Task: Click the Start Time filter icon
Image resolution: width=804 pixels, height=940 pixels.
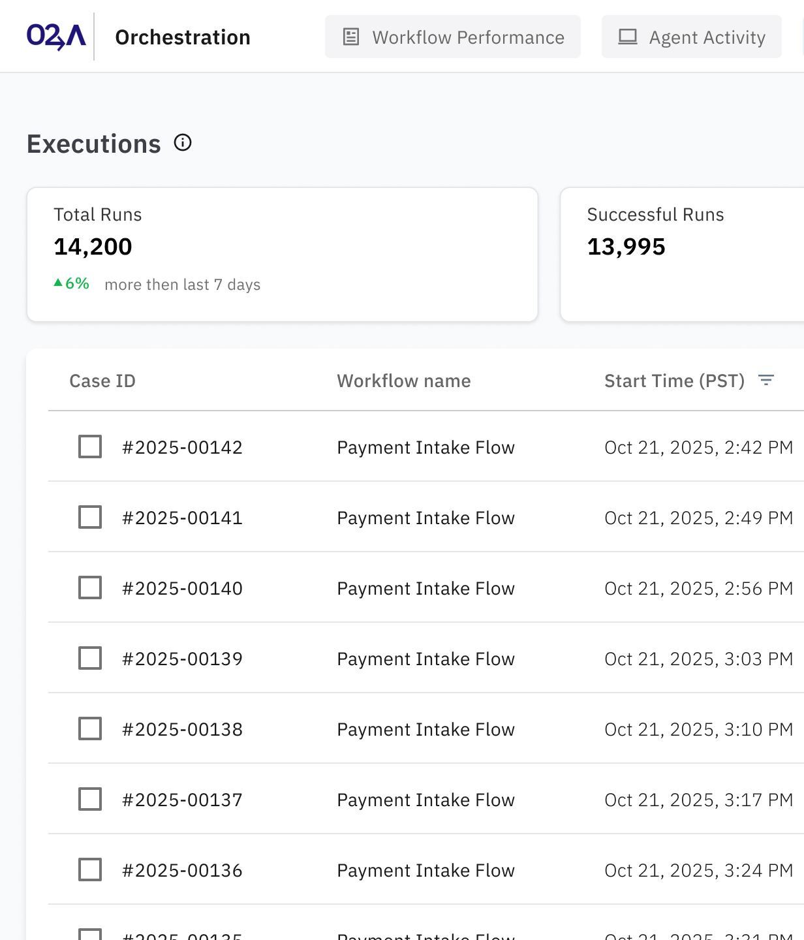Action: [x=766, y=381]
